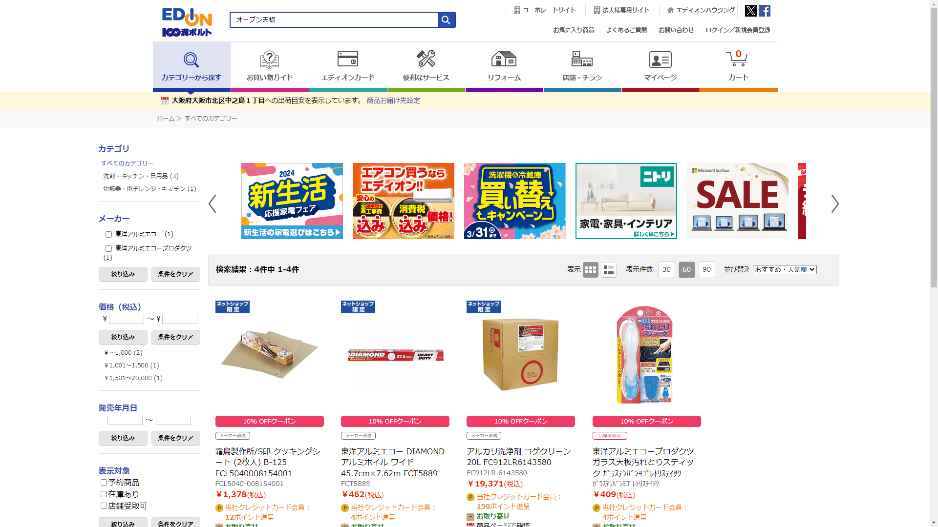938x527 pixels.
Task: Open the Facebook social icon
Action: (x=765, y=11)
